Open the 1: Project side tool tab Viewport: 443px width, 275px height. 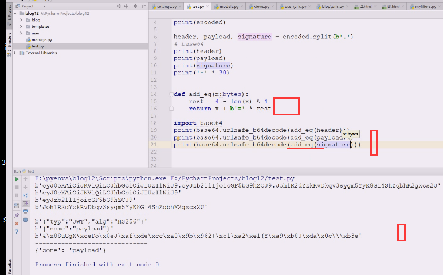(9, 15)
